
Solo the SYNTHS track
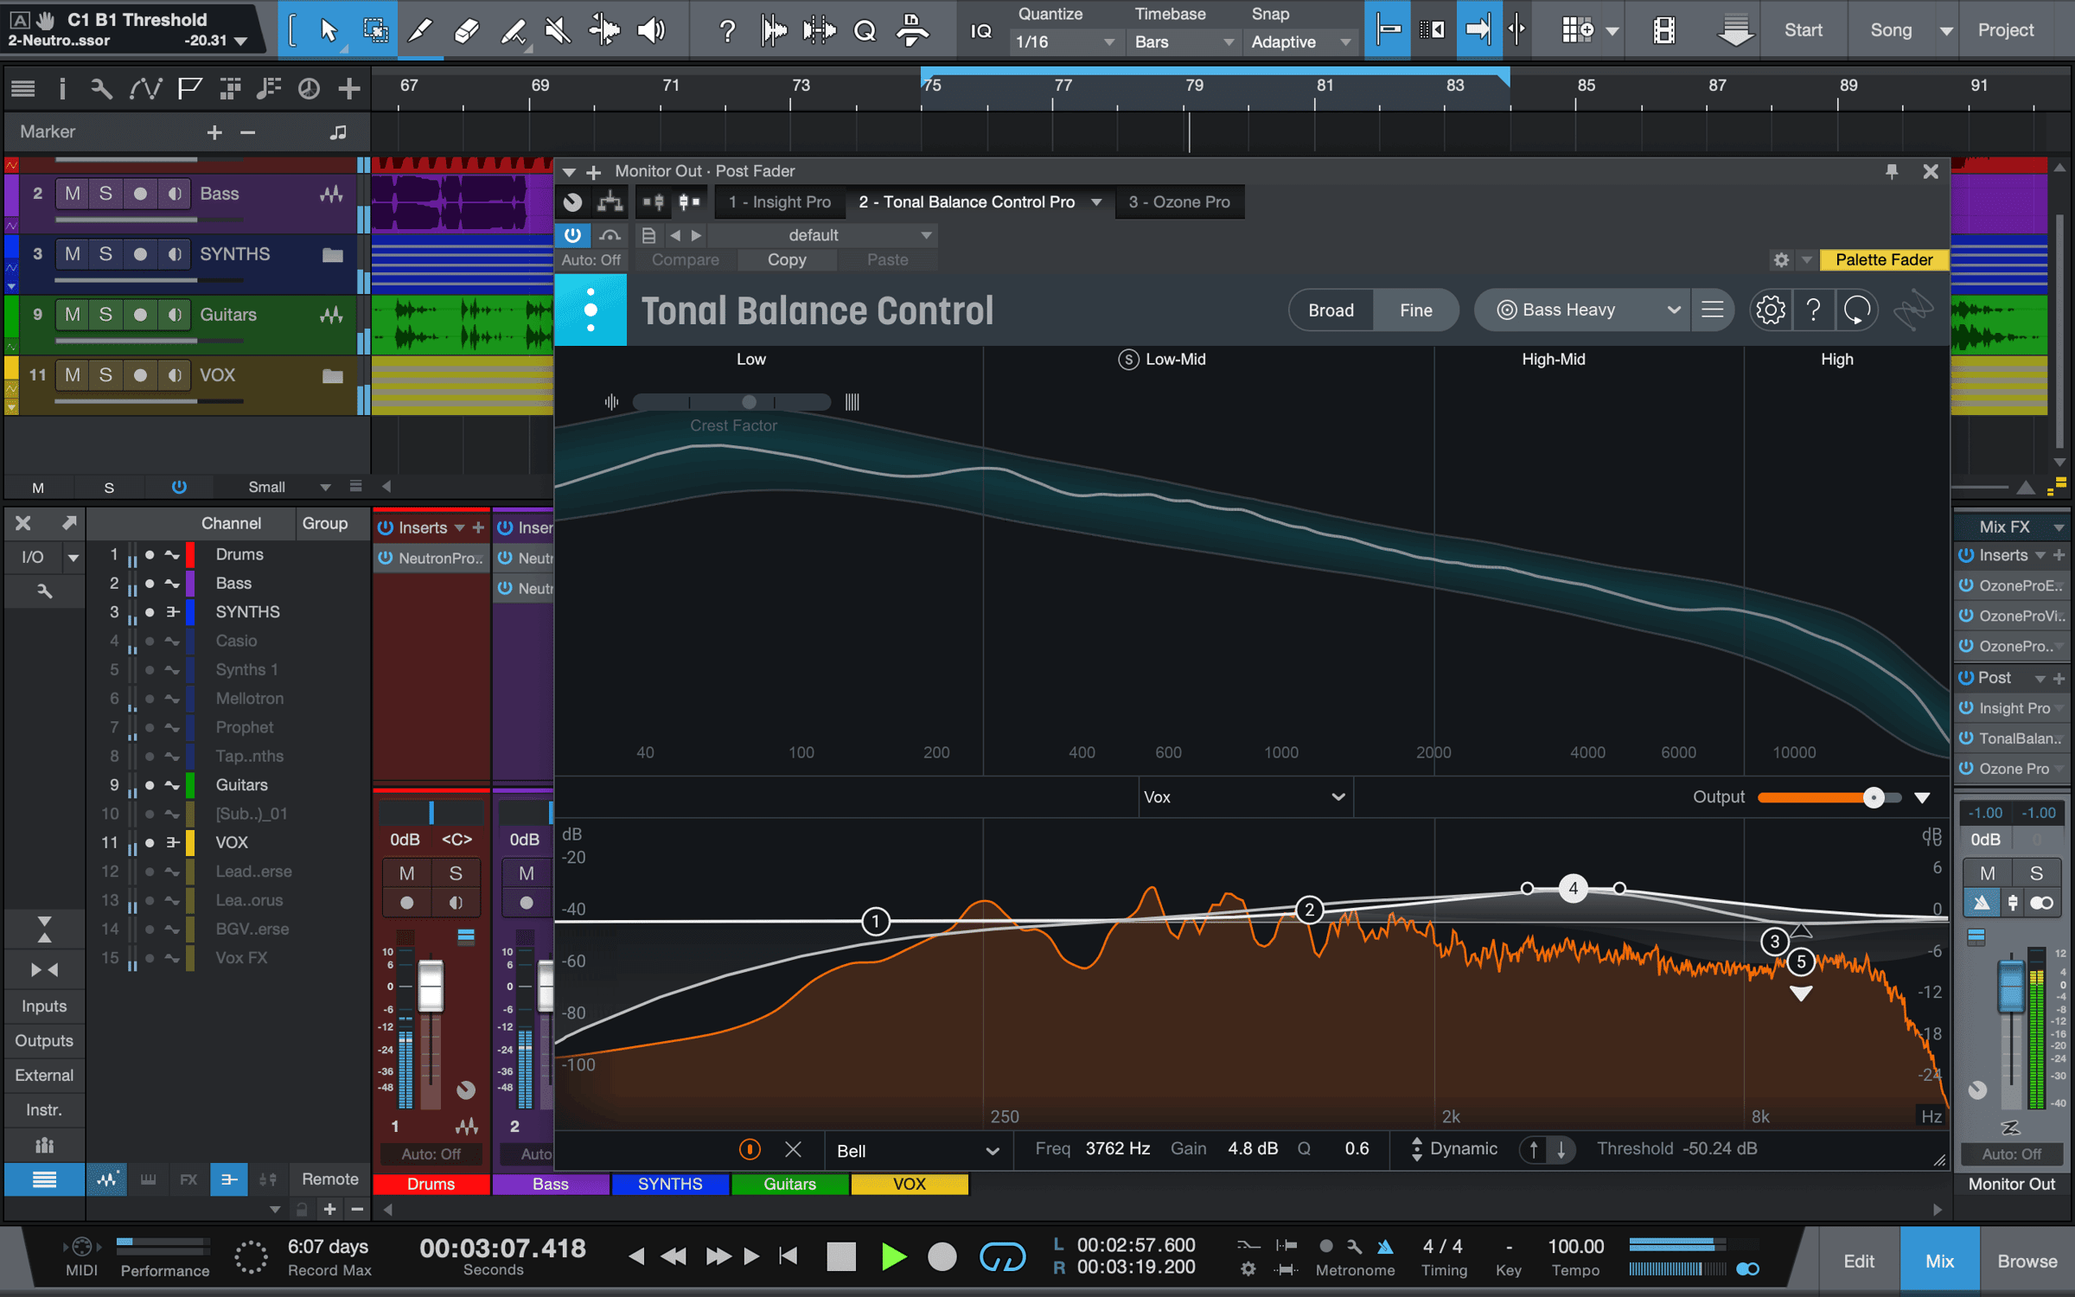click(x=105, y=254)
